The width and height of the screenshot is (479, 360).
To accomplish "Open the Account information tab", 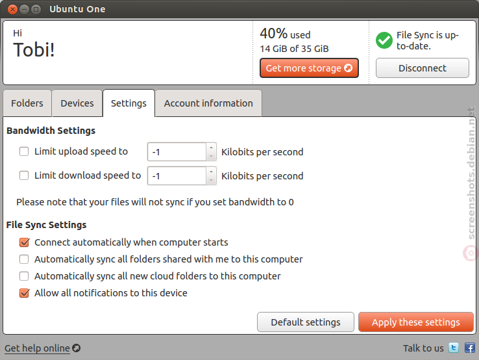I will coord(208,103).
